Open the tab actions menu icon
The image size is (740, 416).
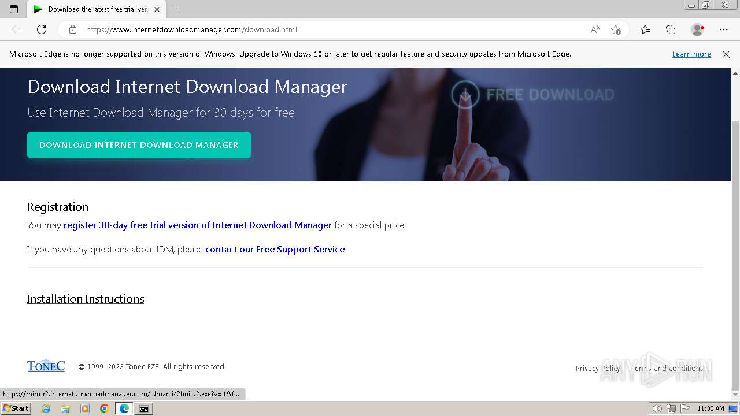point(14,9)
